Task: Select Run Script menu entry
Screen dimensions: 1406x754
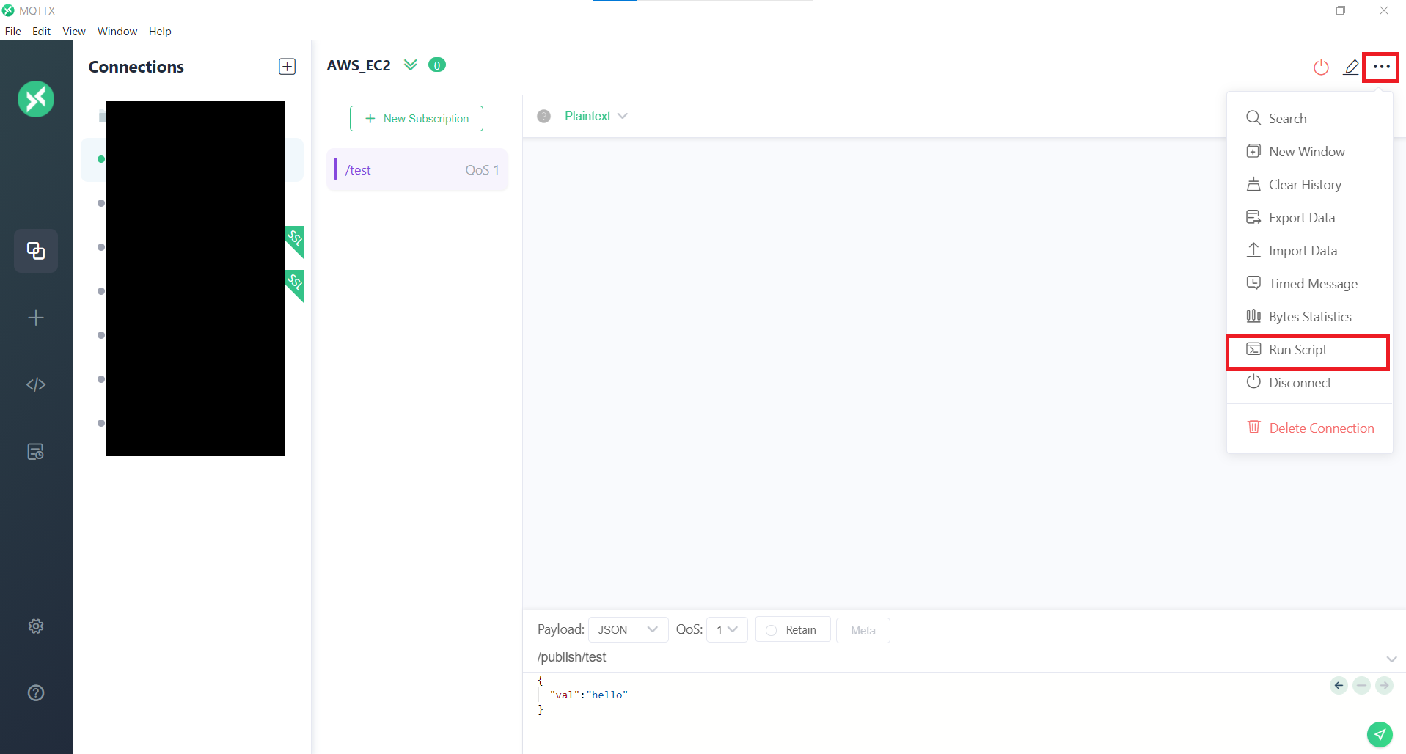Action: [x=1309, y=350]
